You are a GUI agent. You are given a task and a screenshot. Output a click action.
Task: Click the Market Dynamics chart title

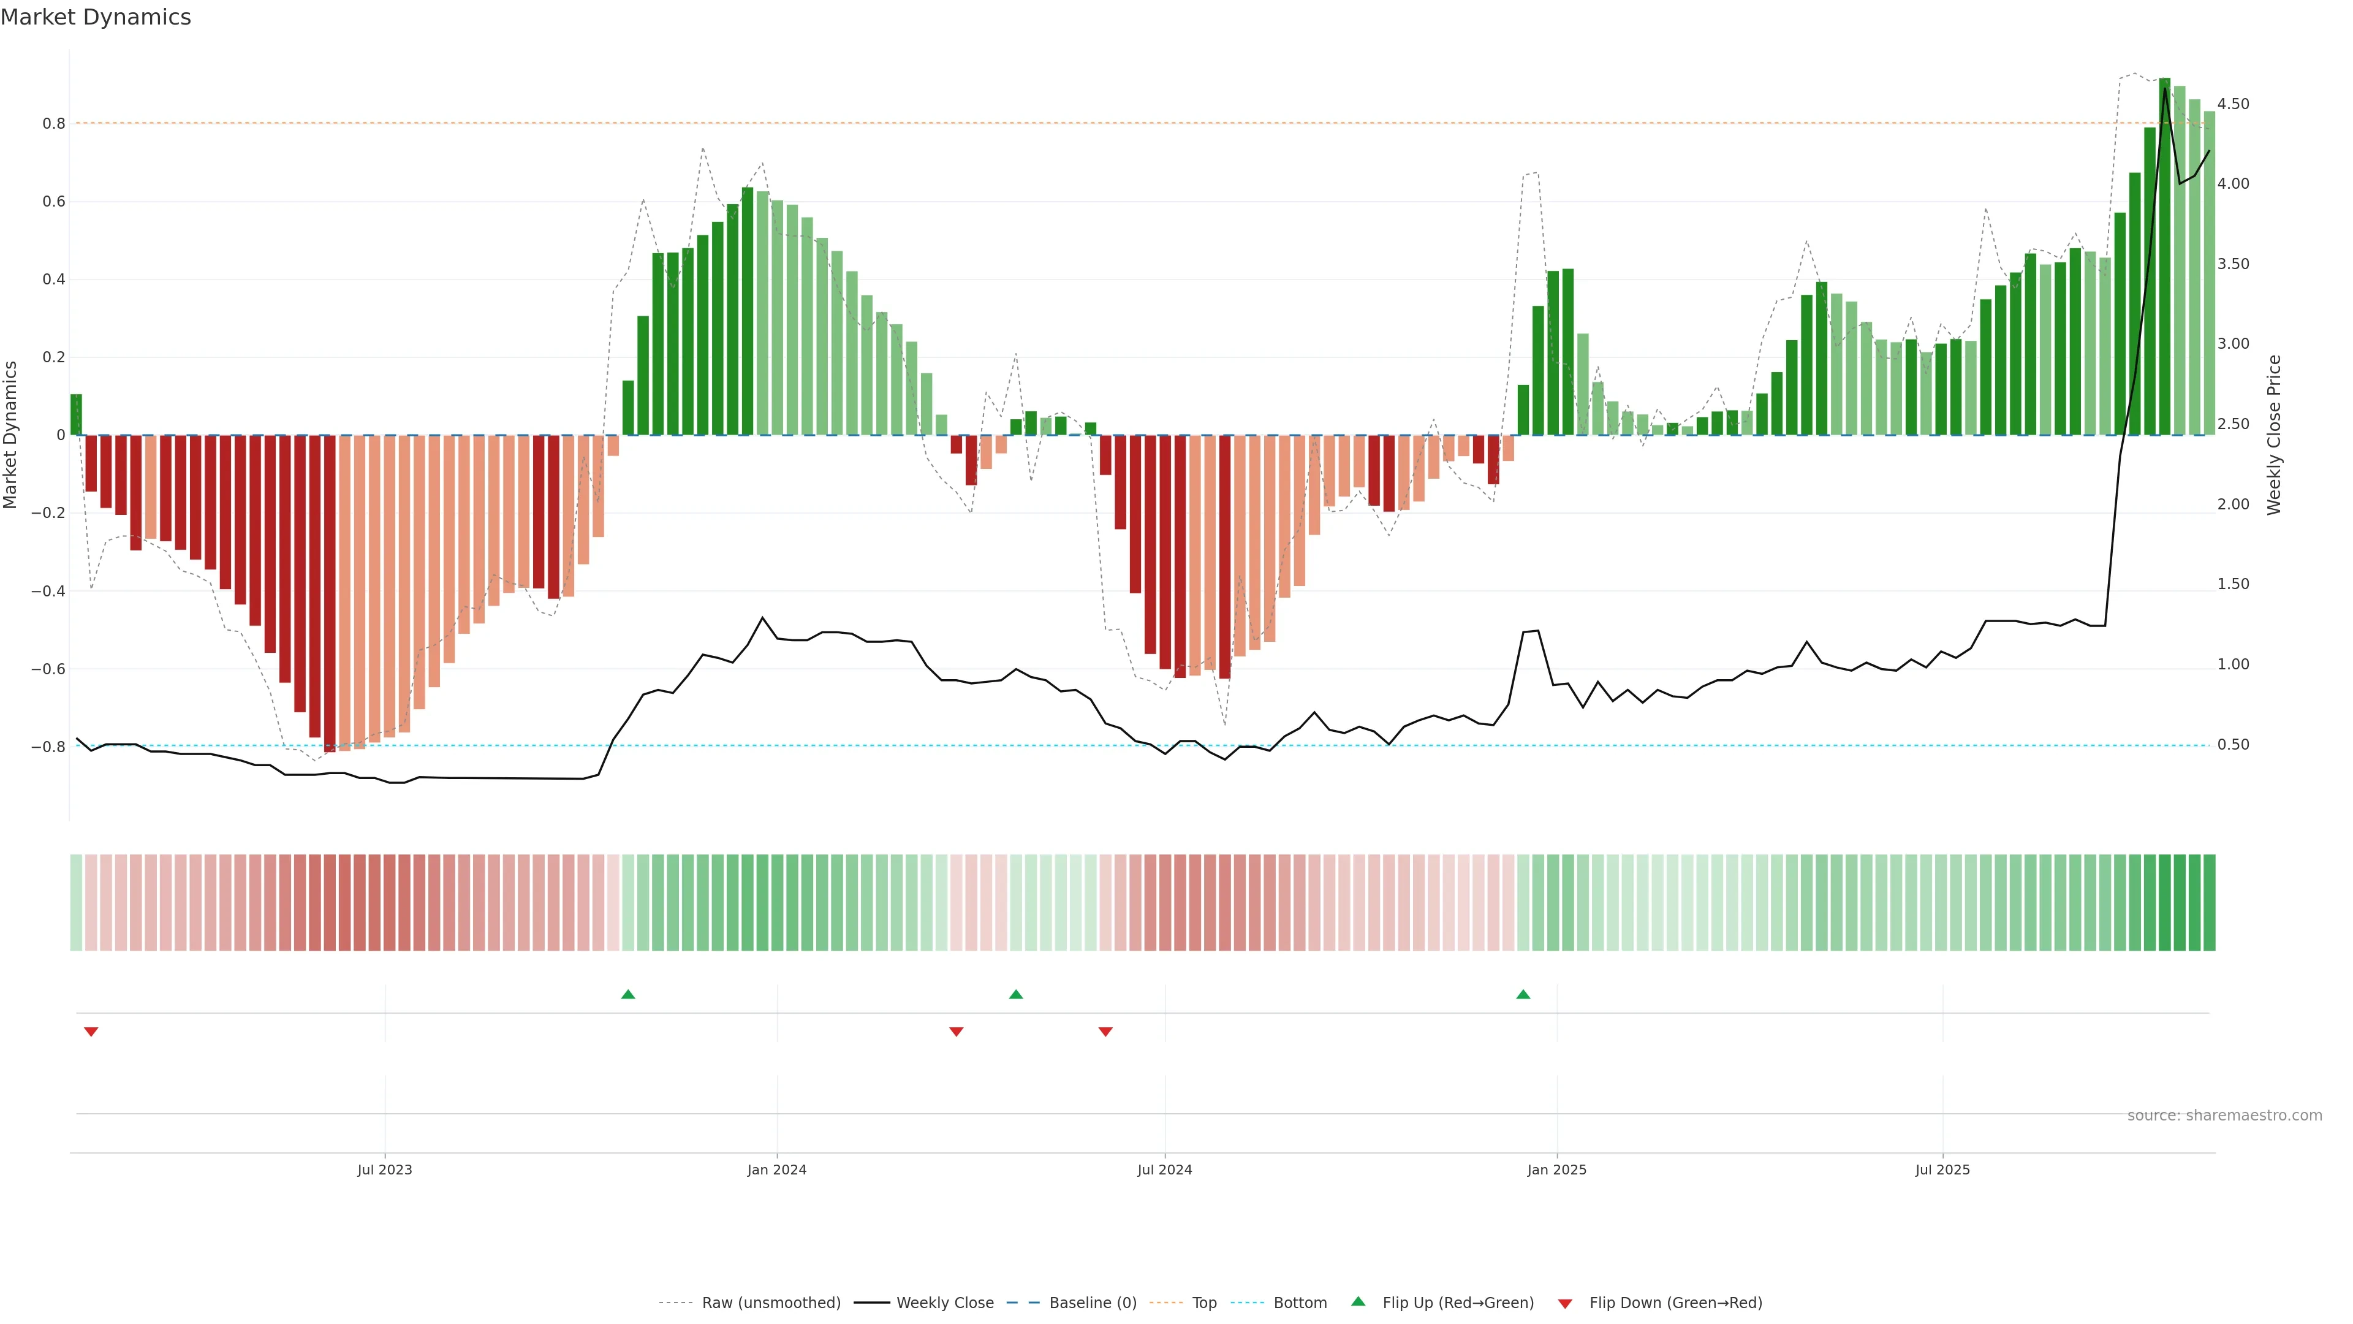(96, 17)
